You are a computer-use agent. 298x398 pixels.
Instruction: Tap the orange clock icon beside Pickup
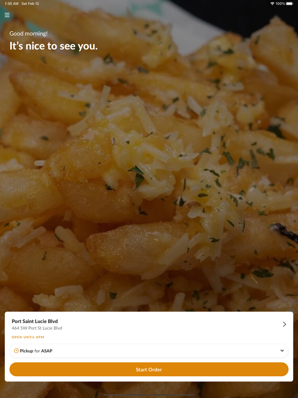pos(16,351)
